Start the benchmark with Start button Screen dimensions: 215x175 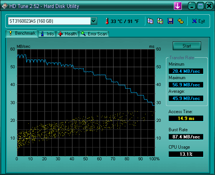click(x=187, y=46)
